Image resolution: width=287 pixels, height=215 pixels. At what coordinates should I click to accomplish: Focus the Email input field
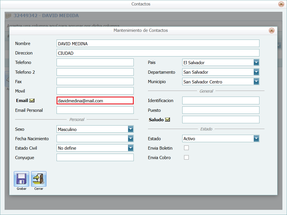coord(95,101)
